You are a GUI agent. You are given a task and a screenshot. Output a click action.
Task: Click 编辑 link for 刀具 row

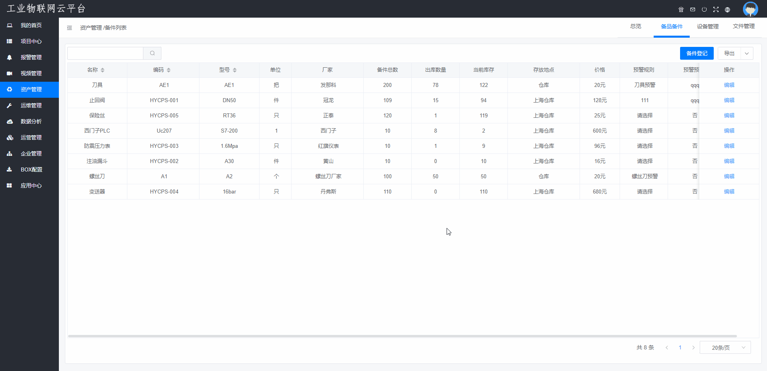729,85
